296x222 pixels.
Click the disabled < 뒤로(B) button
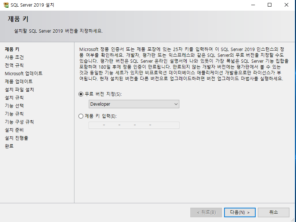click(x=206, y=212)
